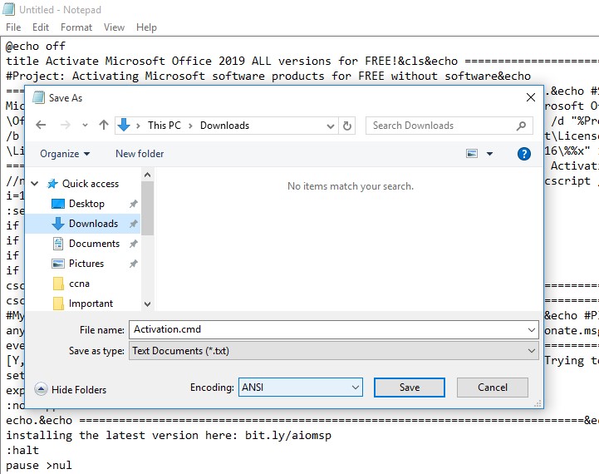Open the Save as type dropdown
Screen dimensions: 599x474
click(x=333, y=351)
